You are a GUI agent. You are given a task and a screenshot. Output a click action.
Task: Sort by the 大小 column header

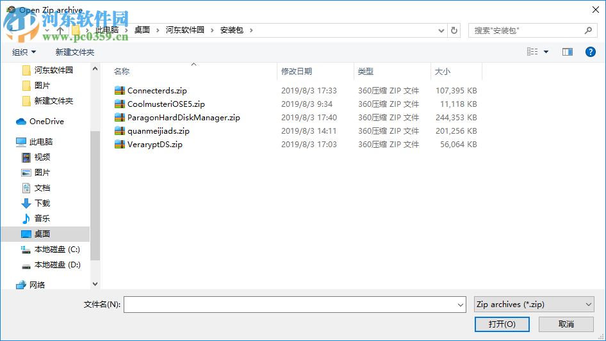(x=442, y=72)
